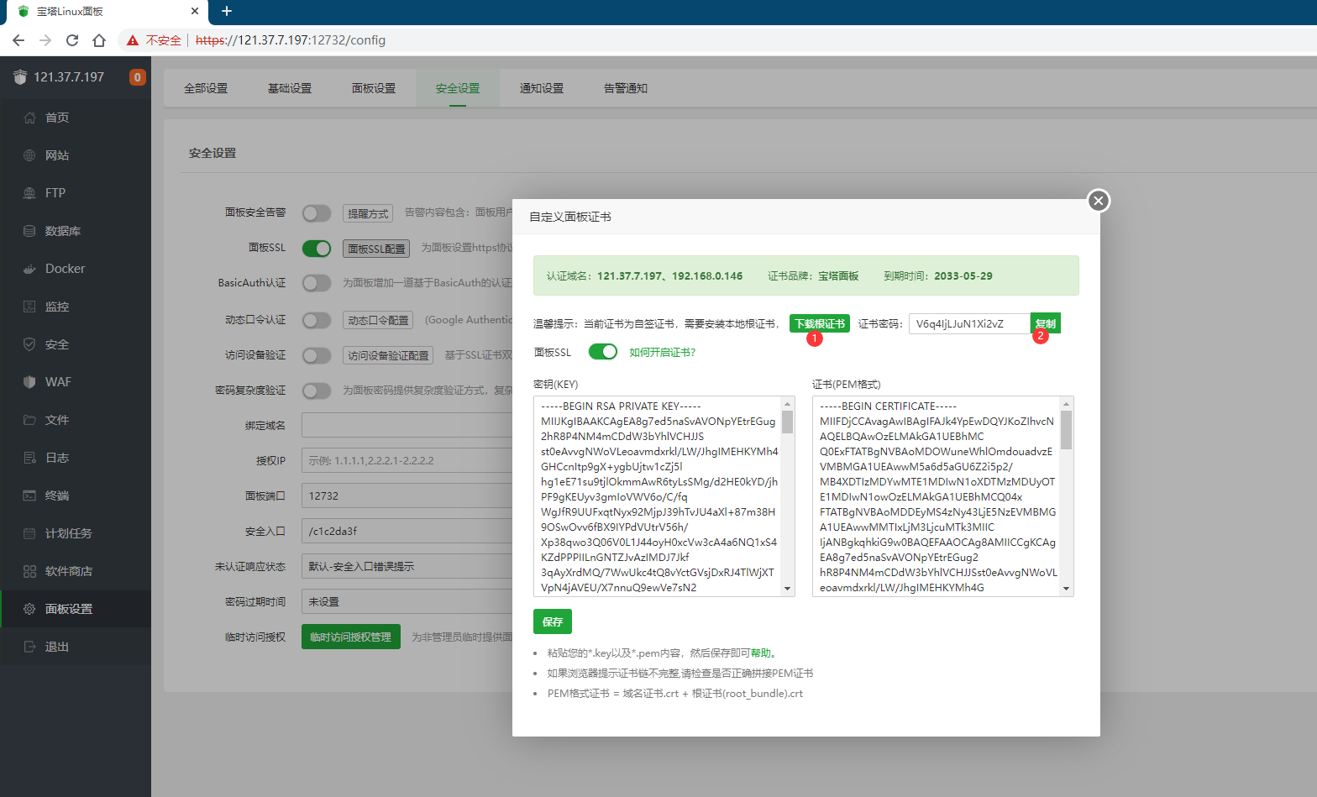Click the 绑定域名 input field

407,425
